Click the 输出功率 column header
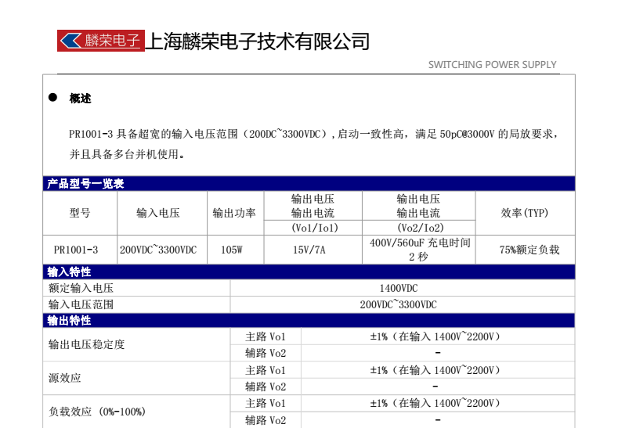Image resolution: width=618 pixels, height=428 pixels. tap(234, 213)
